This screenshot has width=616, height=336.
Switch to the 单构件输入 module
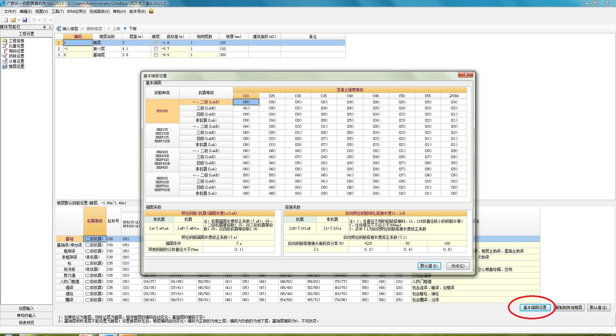[26, 315]
